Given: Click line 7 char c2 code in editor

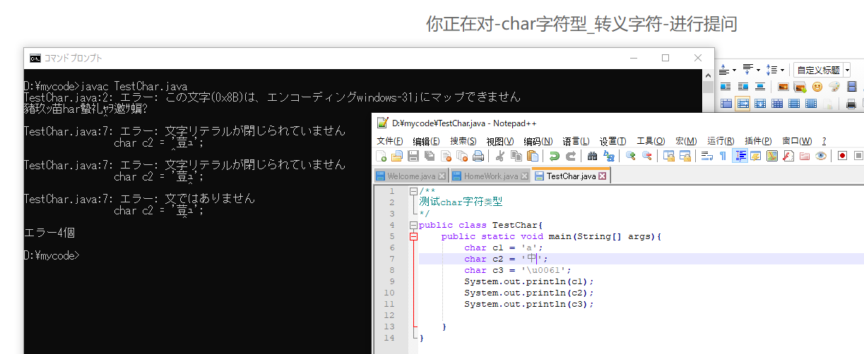Looking at the screenshot, I should tap(506, 259).
